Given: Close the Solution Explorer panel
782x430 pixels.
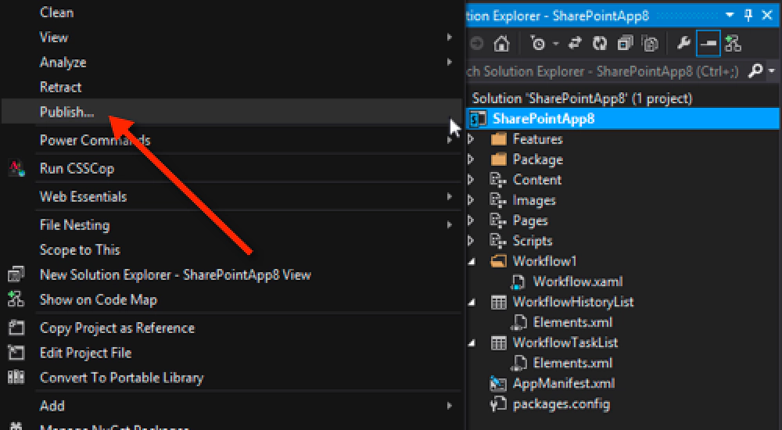Looking at the screenshot, I should [768, 16].
